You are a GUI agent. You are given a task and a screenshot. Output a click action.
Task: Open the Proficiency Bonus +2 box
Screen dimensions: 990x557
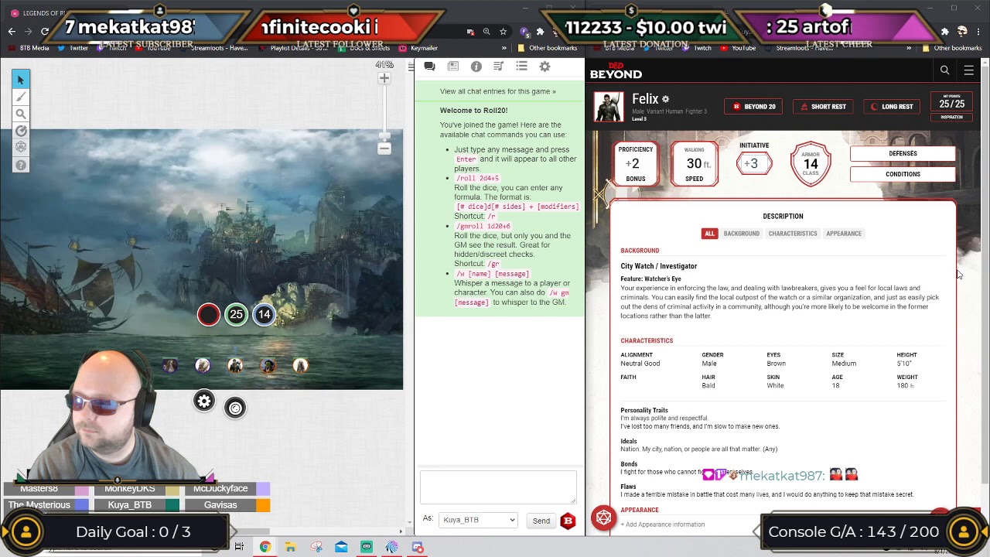[635, 164]
